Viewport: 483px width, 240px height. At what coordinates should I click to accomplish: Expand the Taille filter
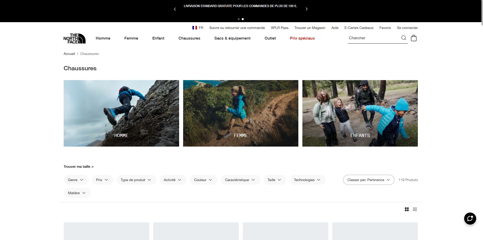click(275, 180)
